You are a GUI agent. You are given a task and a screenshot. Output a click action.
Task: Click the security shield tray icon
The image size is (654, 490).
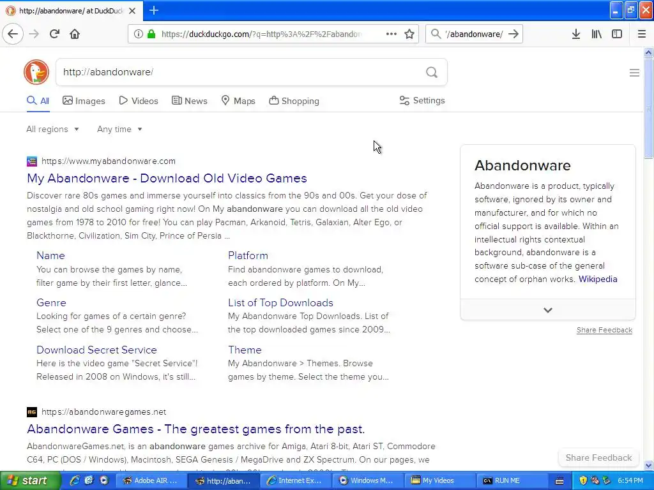click(x=582, y=480)
